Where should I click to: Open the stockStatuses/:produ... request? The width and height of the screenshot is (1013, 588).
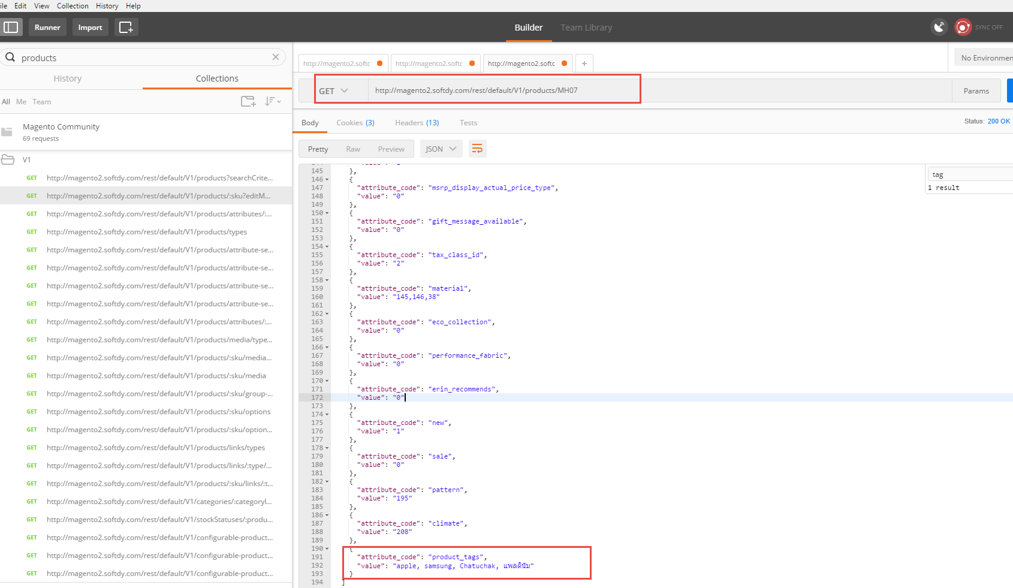(146, 519)
